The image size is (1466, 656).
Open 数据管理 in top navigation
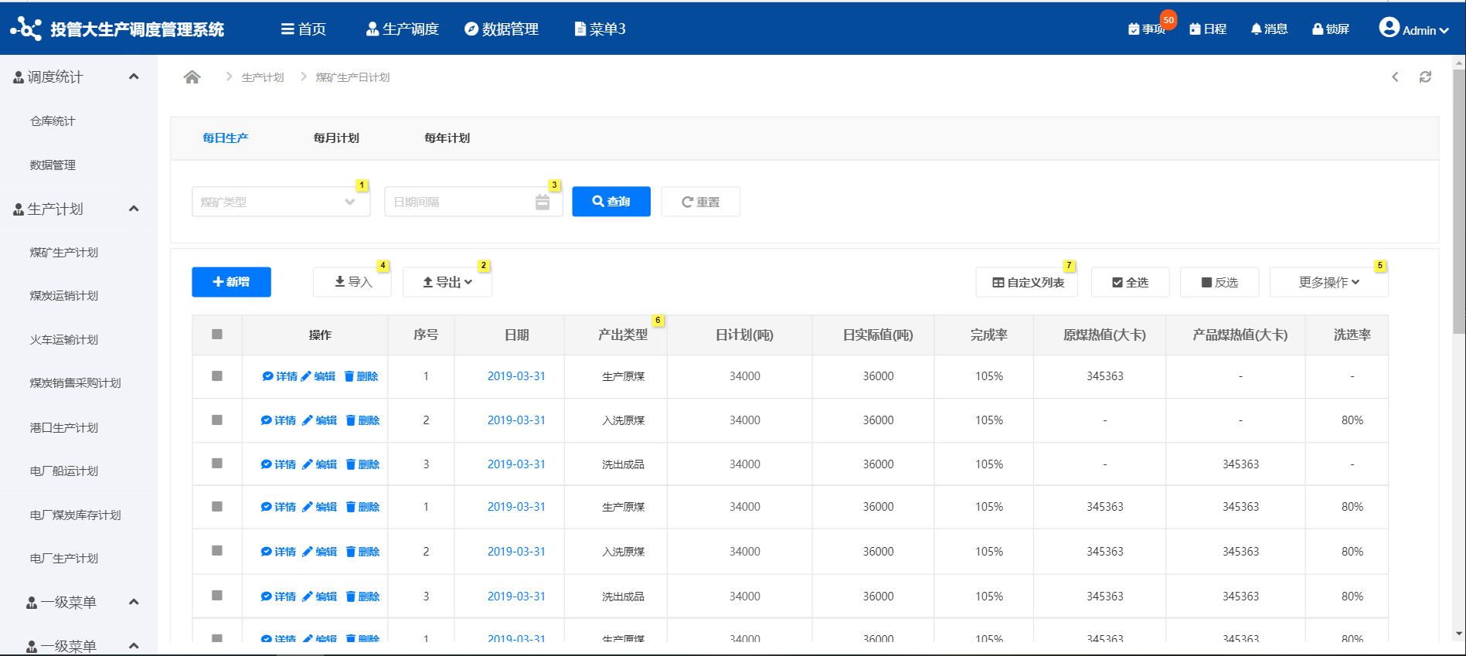click(x=502, y=29)
